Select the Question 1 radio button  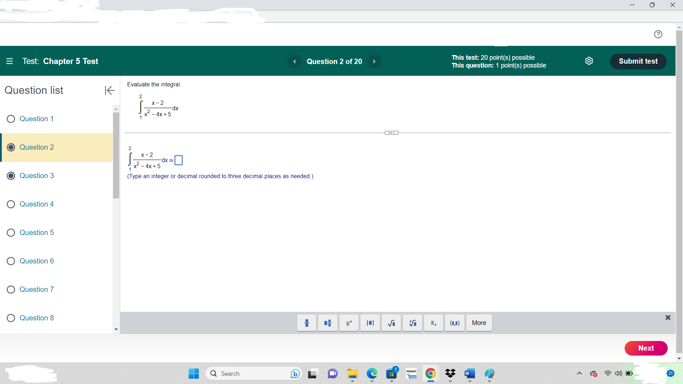[11, 119]
